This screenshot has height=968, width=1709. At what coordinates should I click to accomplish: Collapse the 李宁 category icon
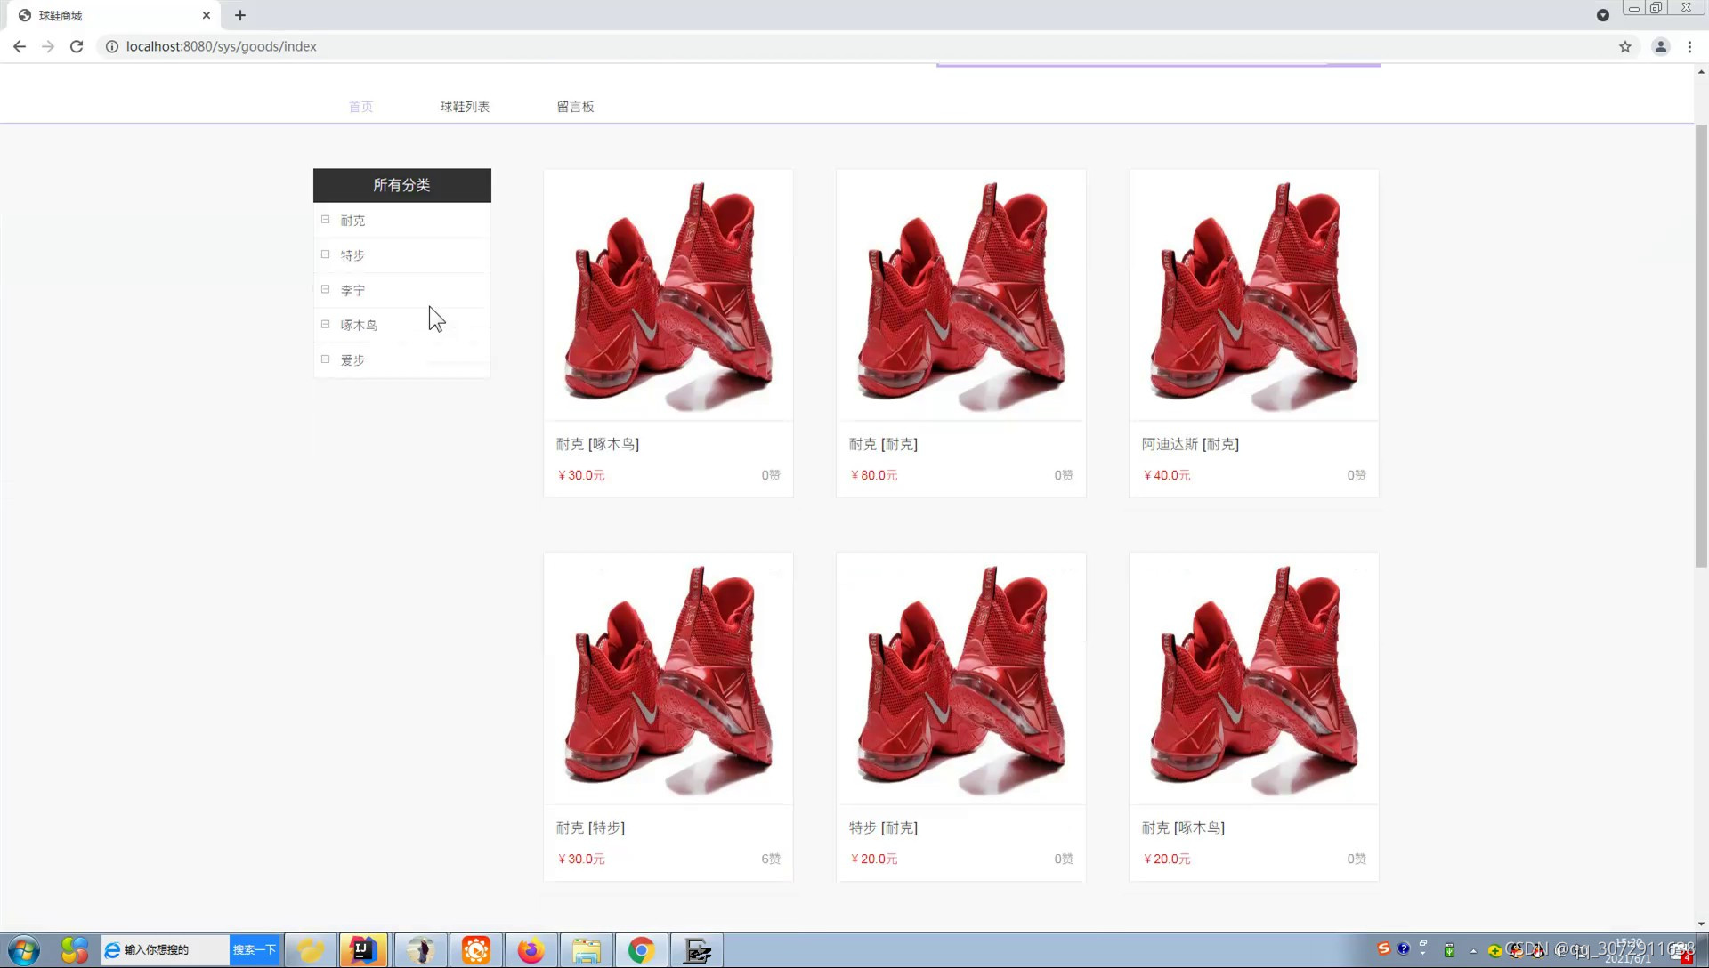tap(325, 289)
